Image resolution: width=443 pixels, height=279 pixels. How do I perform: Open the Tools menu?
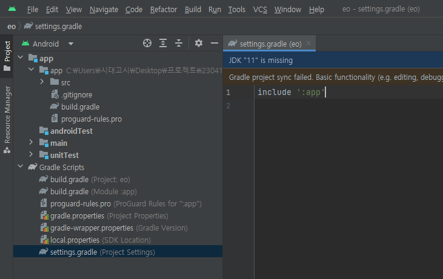(237, 10)
